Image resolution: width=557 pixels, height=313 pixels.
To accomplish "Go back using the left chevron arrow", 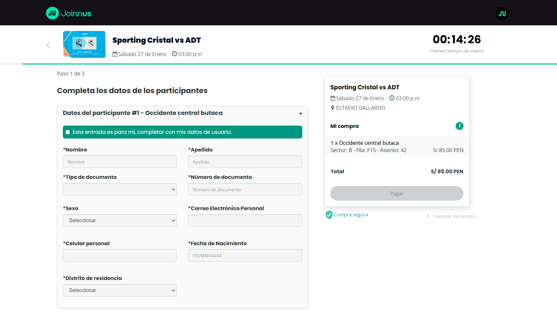I will click(48, 45).
